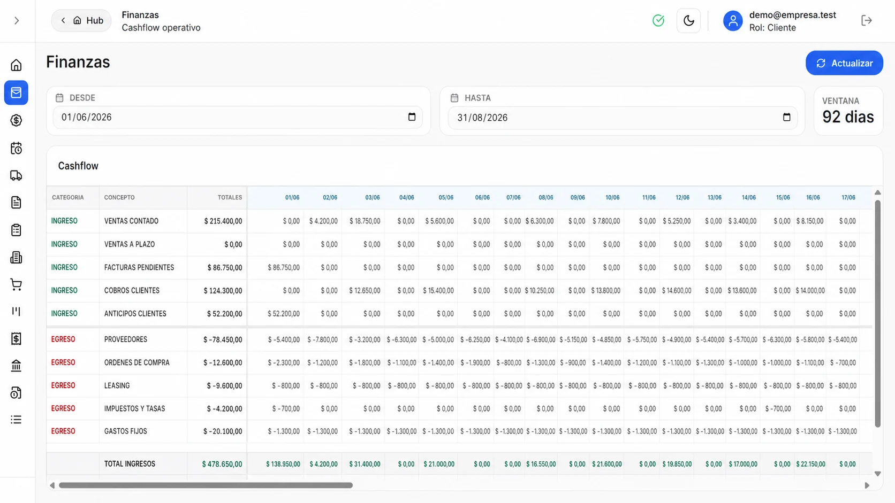Select the ORDENES DE COMPRA row label
The image size is (895, 503).
point(136,362)
